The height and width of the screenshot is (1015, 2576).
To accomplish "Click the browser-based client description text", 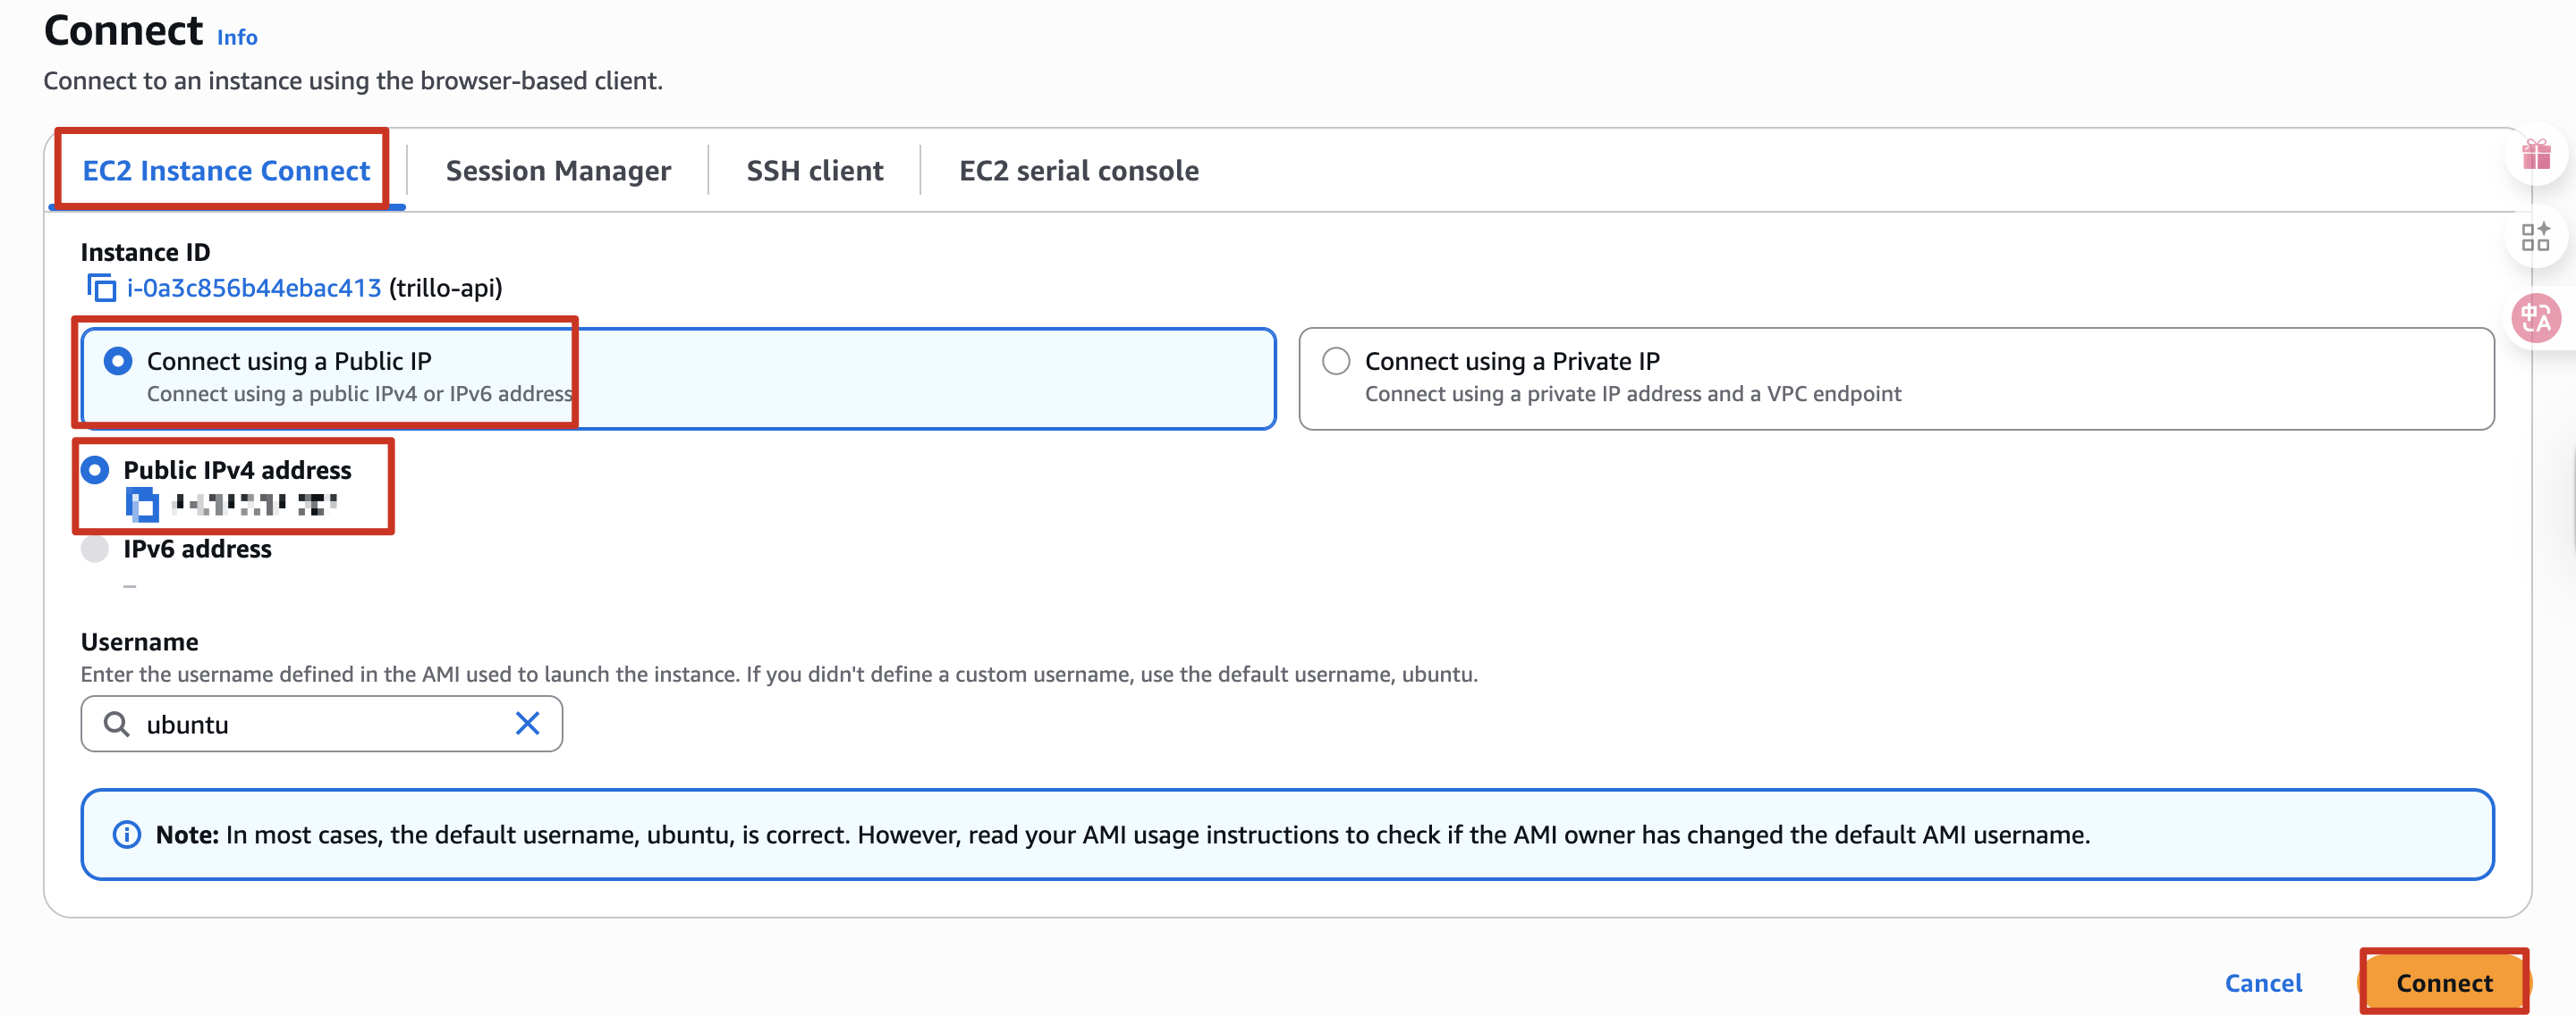I will click(353, 81).
